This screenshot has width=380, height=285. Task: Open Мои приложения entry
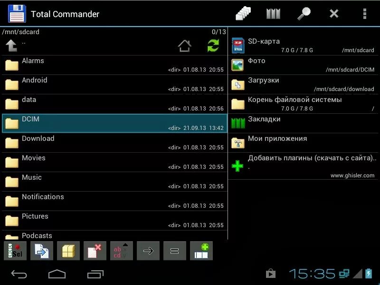click(x=303, y=143)
